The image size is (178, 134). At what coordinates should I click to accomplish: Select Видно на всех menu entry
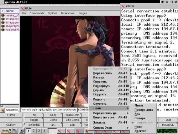[x=109, y=118]
